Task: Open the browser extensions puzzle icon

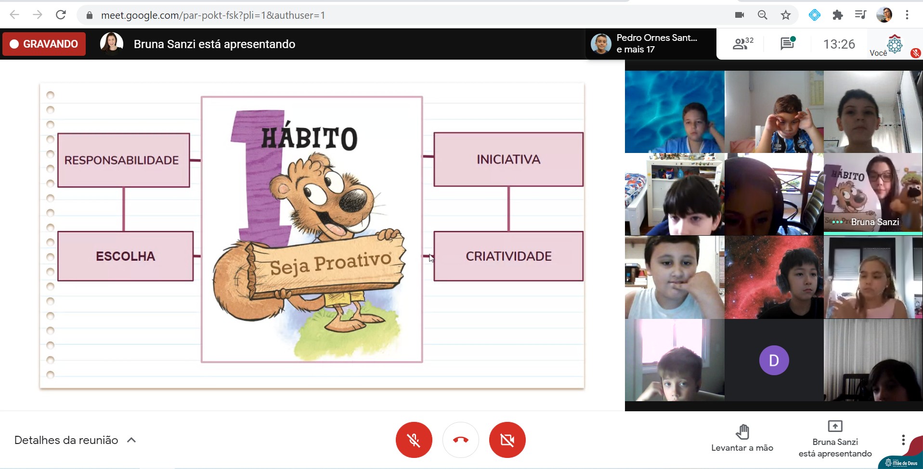Action: (x=838, y=15)
